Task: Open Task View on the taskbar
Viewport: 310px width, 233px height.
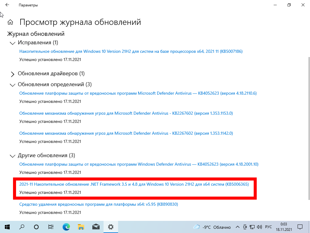Action: coord(51,227)
